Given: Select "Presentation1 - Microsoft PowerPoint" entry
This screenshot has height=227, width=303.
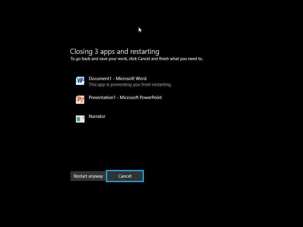Looking at the screenshot, I should click(x=125, y=98).
